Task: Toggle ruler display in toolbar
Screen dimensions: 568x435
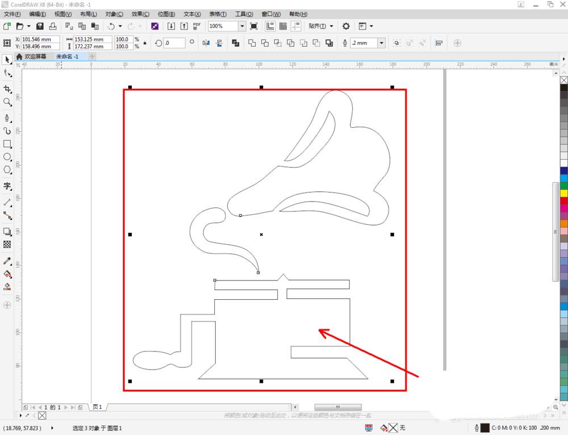Action: click(270, 26)
